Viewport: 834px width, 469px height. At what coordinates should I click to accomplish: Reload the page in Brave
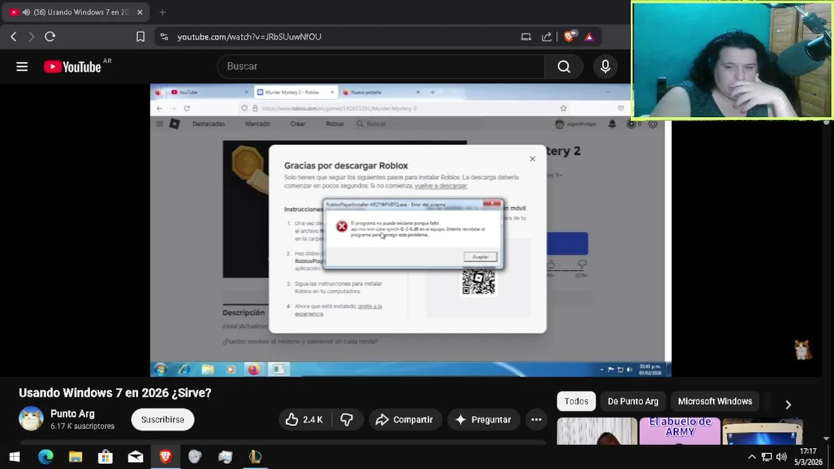point(50,36)
